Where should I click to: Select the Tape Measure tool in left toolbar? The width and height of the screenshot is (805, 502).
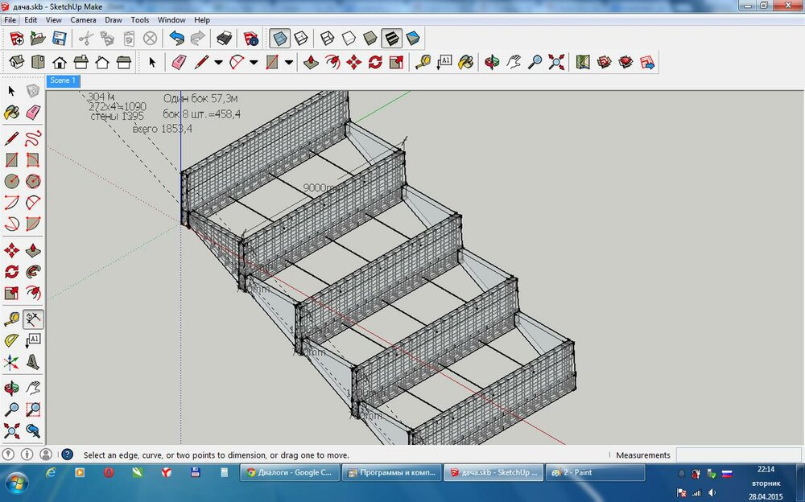click(11, 319)
